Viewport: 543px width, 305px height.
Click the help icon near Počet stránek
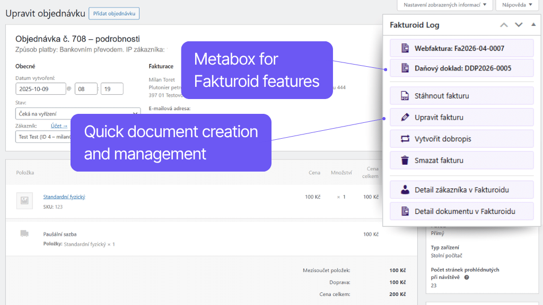click(x=467, y=277)
